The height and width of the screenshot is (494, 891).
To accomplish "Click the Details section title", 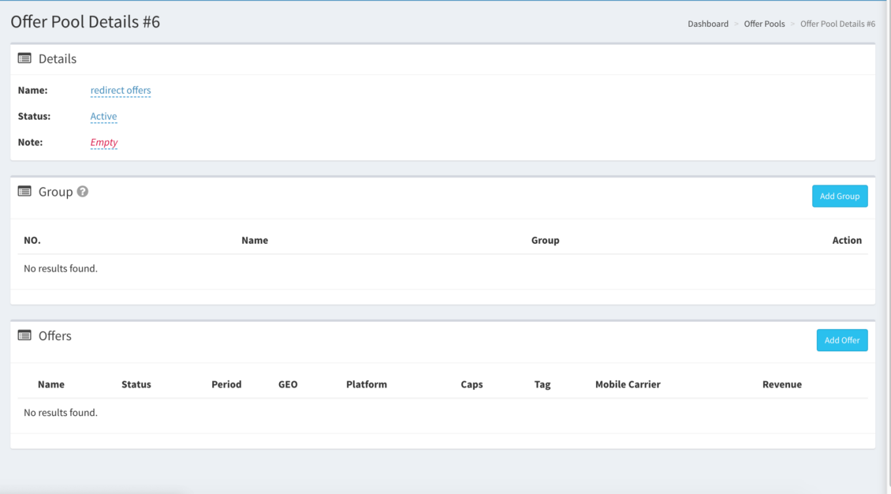I will (58, 59).
